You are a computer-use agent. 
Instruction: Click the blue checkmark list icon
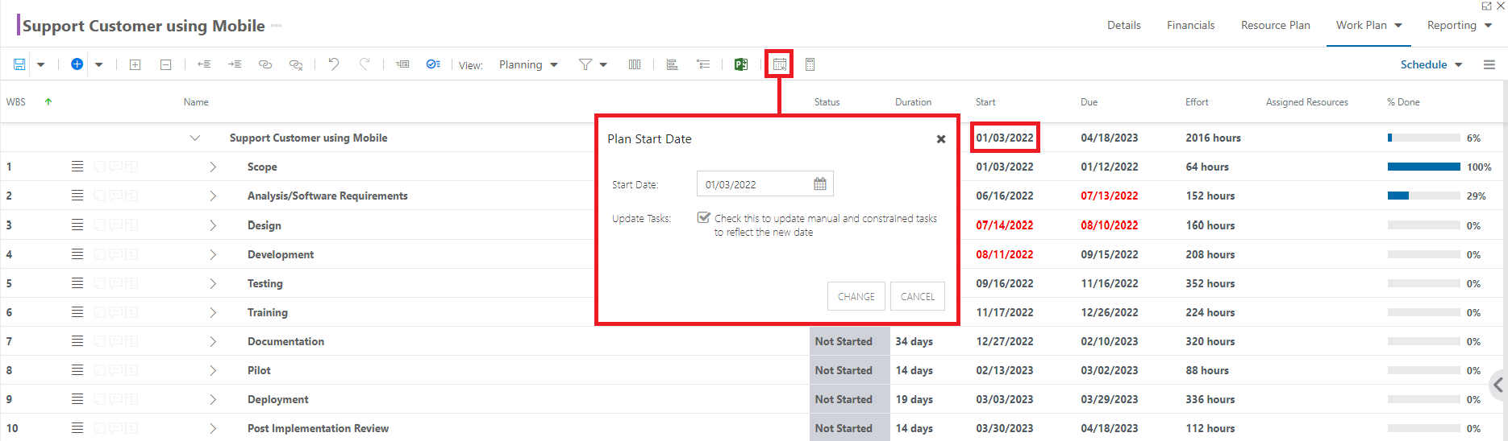coord(433,64)
